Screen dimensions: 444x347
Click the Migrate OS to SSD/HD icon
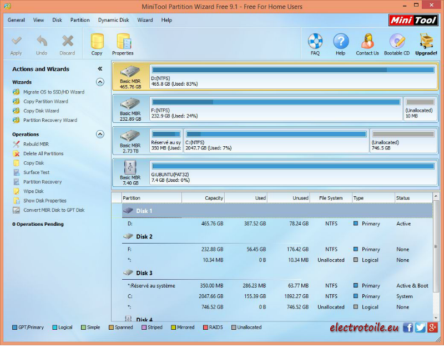pos(17,92)
